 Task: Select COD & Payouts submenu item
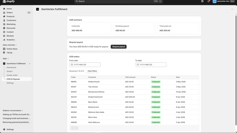[17, 79]
